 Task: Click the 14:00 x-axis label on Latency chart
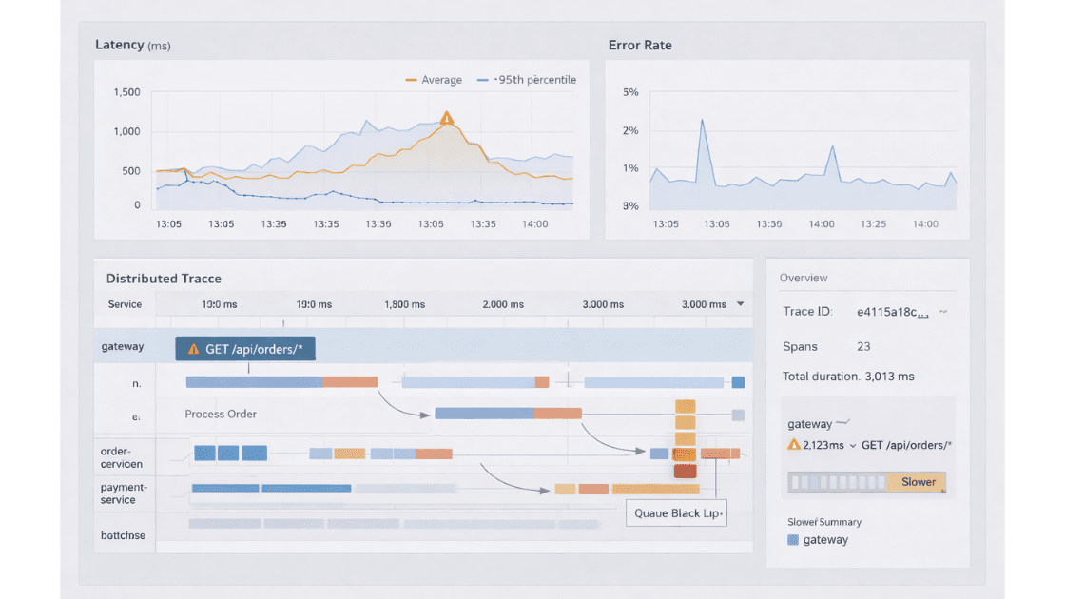pos(535,223)
